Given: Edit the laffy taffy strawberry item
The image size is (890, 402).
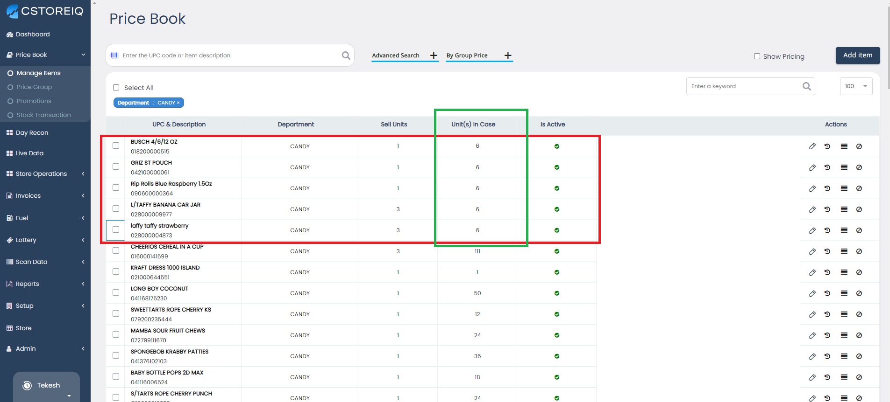Looking at the screenshot, I should coord(812,230).
